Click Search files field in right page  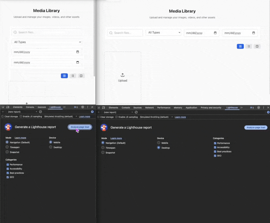tap(125, 33)
